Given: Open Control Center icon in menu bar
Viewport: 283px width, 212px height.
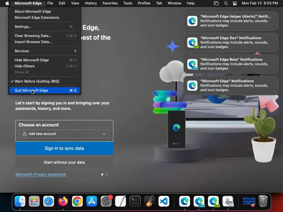Looking at the screenshot, I should pos(235,3).
